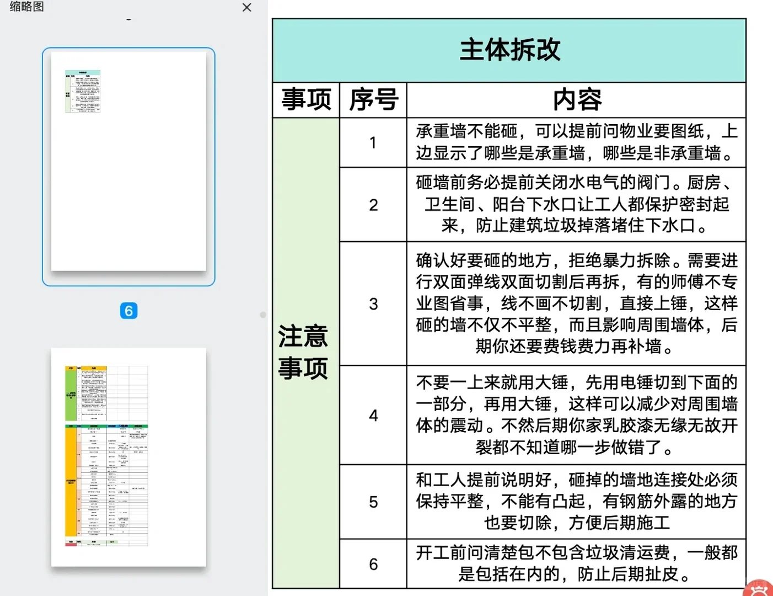This screenshot has height=596, width=773.
Task: Click the content cell about 承重墙不能砸
Action: [x=575, y=142]
